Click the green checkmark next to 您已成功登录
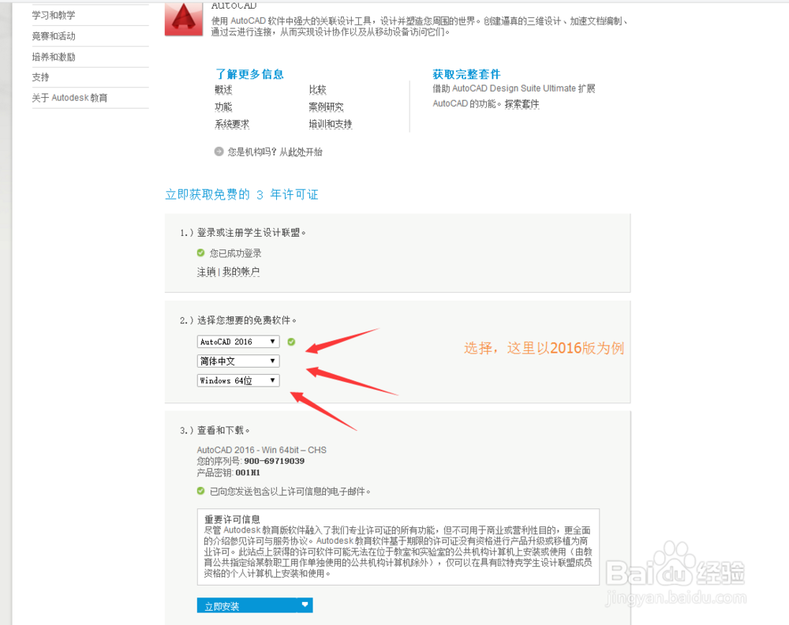 (x=200, y=253)
